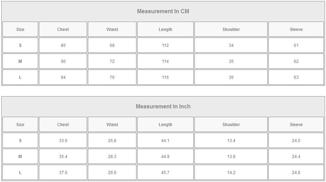Click the sleeve value 62 cell
This screenshot has height=182, width=326.
pyautogui.click(x=296, y=61)
